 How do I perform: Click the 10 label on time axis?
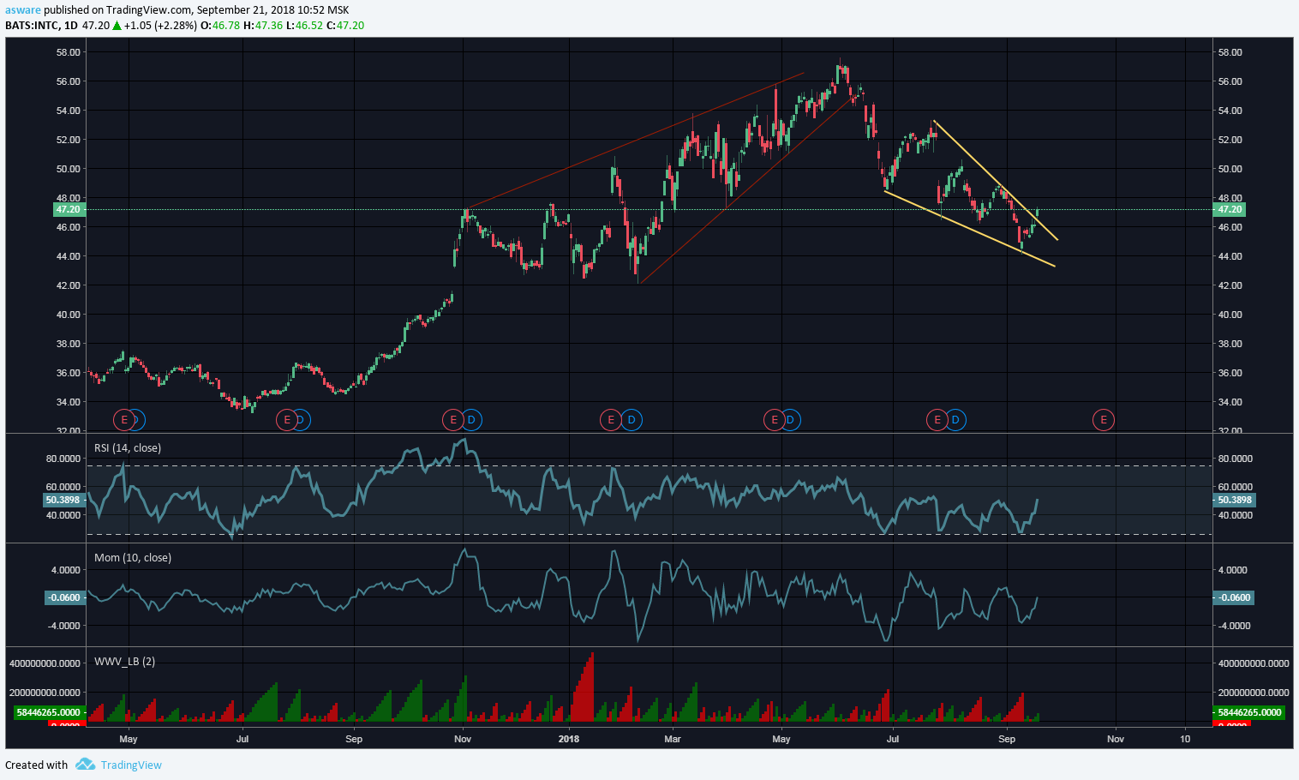1185,739
